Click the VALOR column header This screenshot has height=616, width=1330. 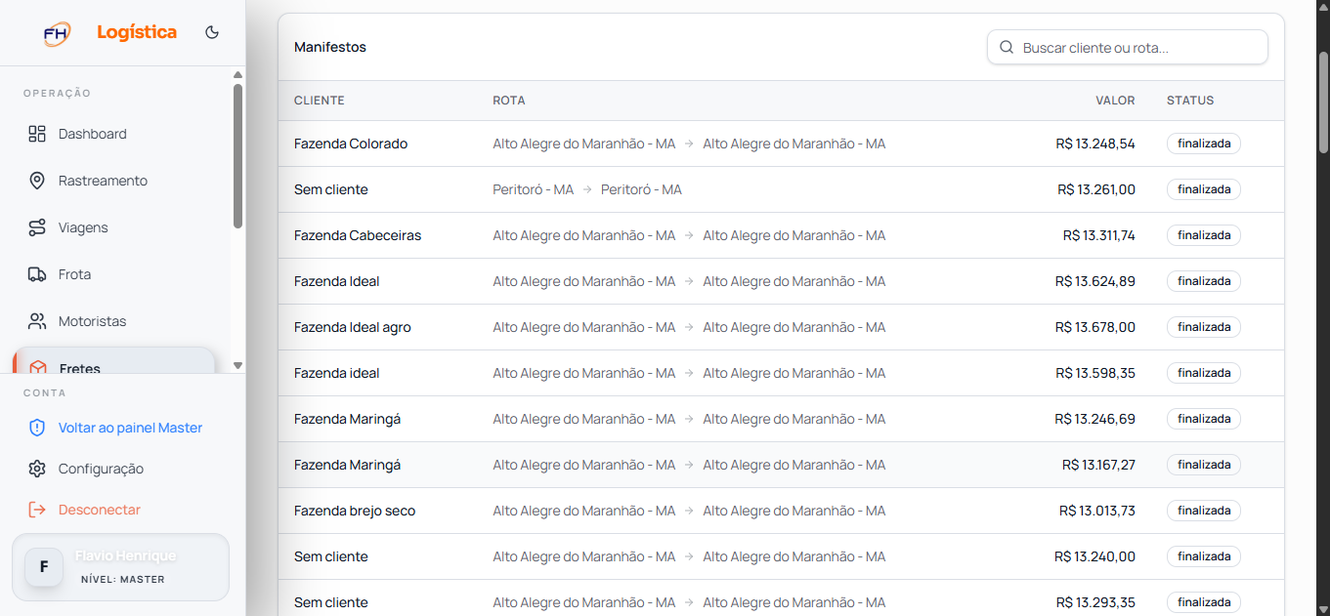click(x=1115, y=101)
